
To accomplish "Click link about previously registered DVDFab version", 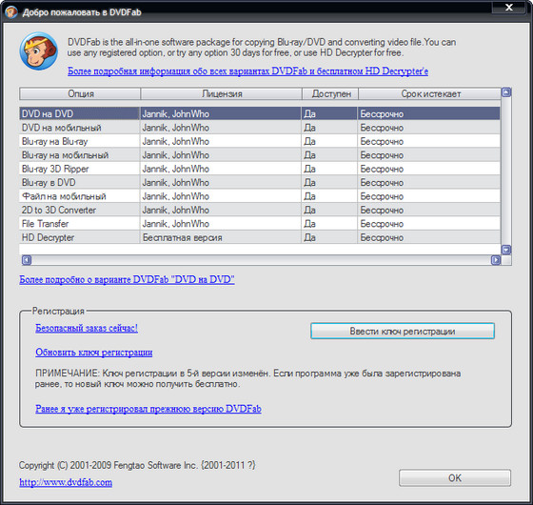I will [x=148, y=409].
